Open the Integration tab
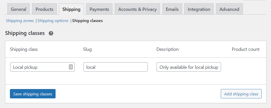 pos(199,9)
